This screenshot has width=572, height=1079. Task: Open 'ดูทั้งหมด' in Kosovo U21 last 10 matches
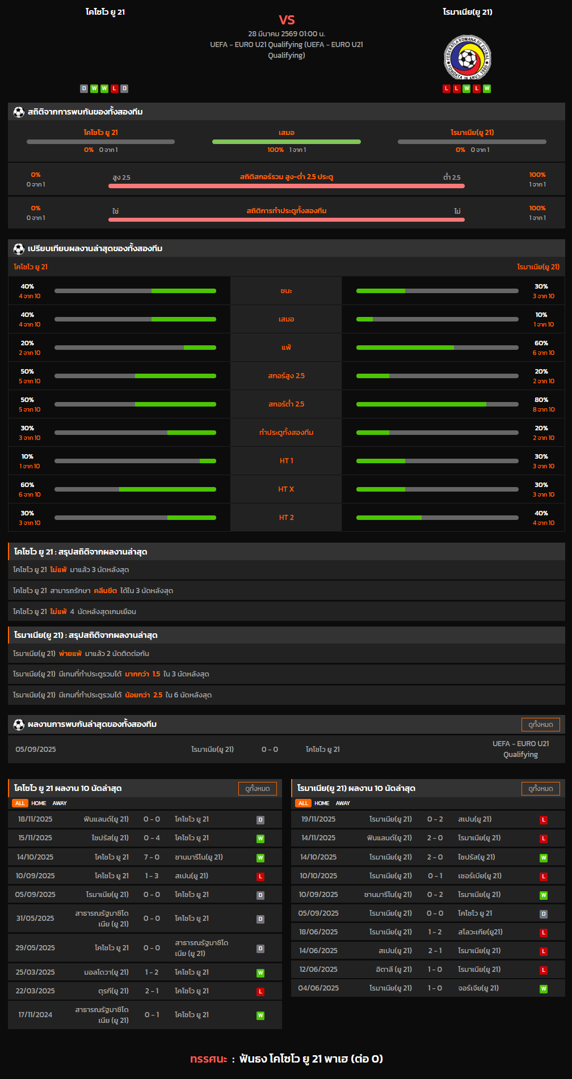tap(257, 789)
